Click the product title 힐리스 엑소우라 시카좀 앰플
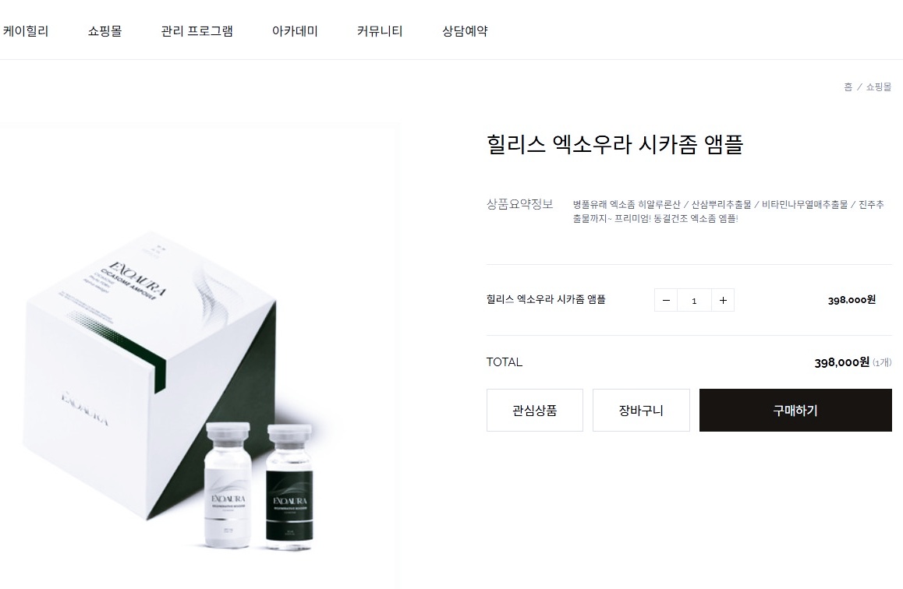 pyautogui.click(x=614, y=144)
